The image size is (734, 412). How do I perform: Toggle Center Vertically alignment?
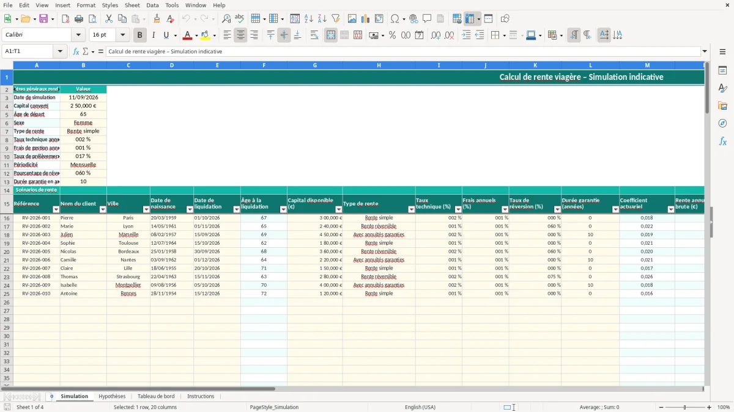click(284, 35)
